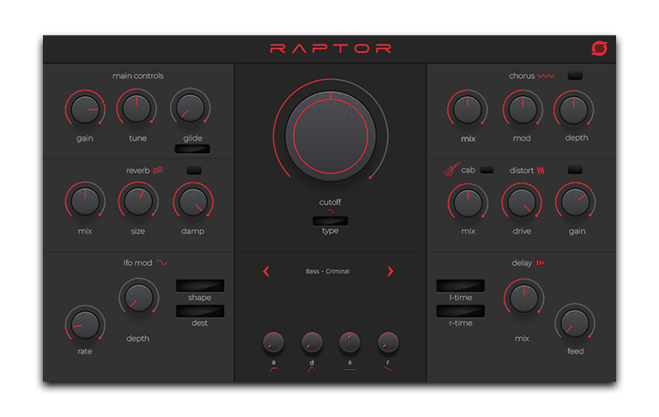Click the delay bars icon
Image resolution: width=659 pixels, height=417 pixels.
click(541, 263)
